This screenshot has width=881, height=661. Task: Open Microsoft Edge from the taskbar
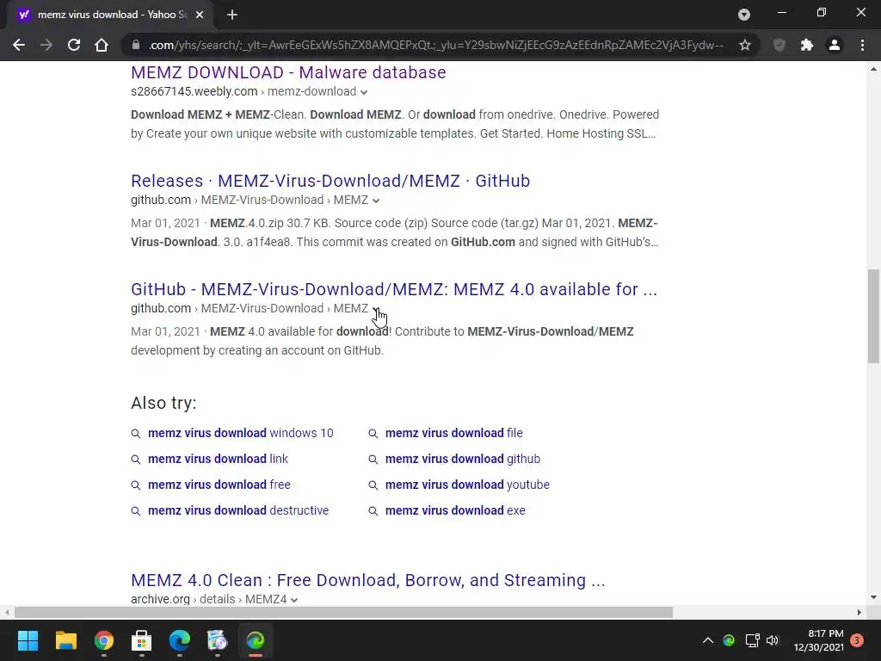tap(179, 640)
